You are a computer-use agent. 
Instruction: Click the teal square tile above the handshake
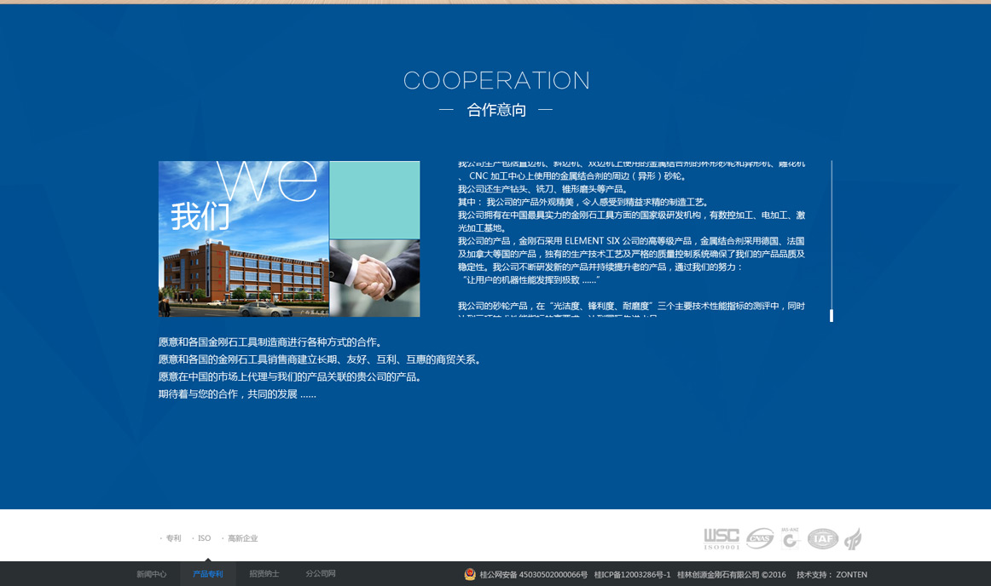pos(374,199)
